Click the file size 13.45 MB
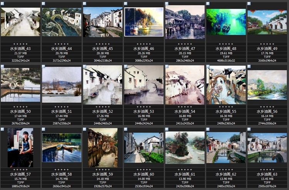289x190 pixels. point(267,179)
